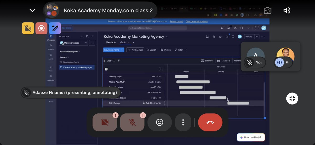Open Workspace home in sidebar
This screenshot has height=145, width=315.
tap(70, 62)
